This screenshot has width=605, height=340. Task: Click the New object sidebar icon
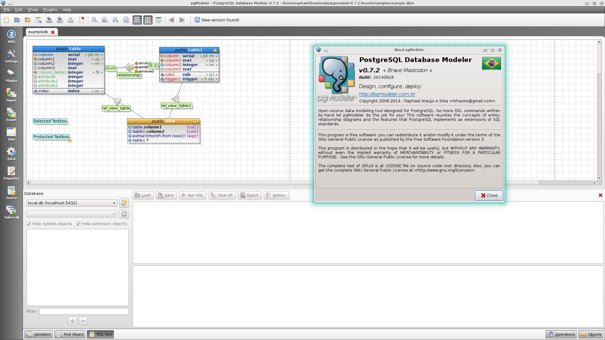11,134
